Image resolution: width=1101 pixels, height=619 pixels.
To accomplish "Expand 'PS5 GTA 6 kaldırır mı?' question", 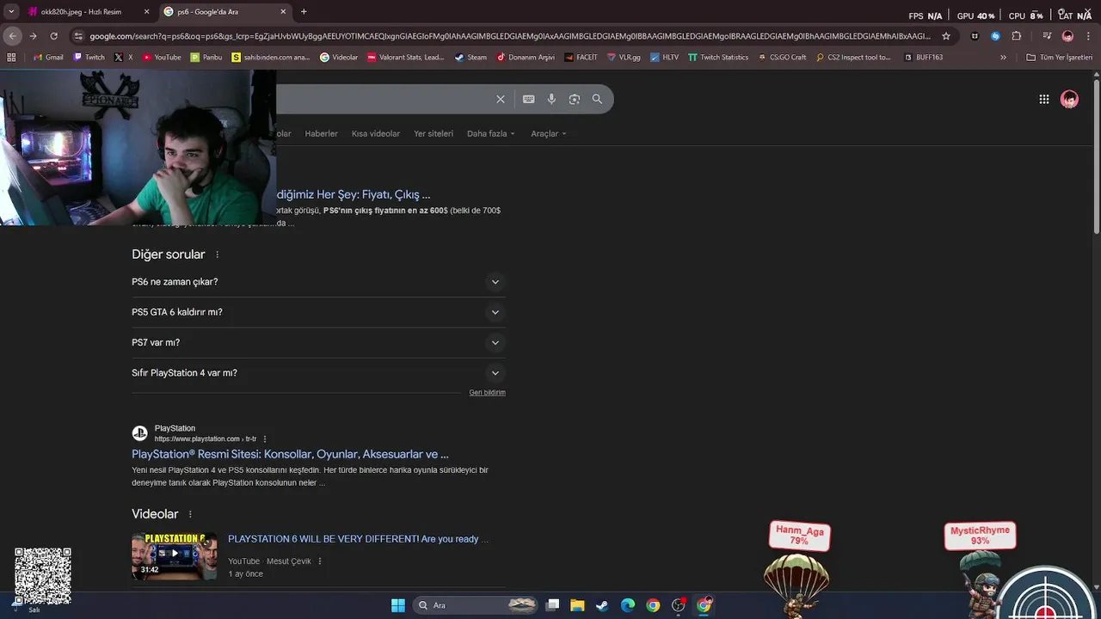I will coord(318,312).
